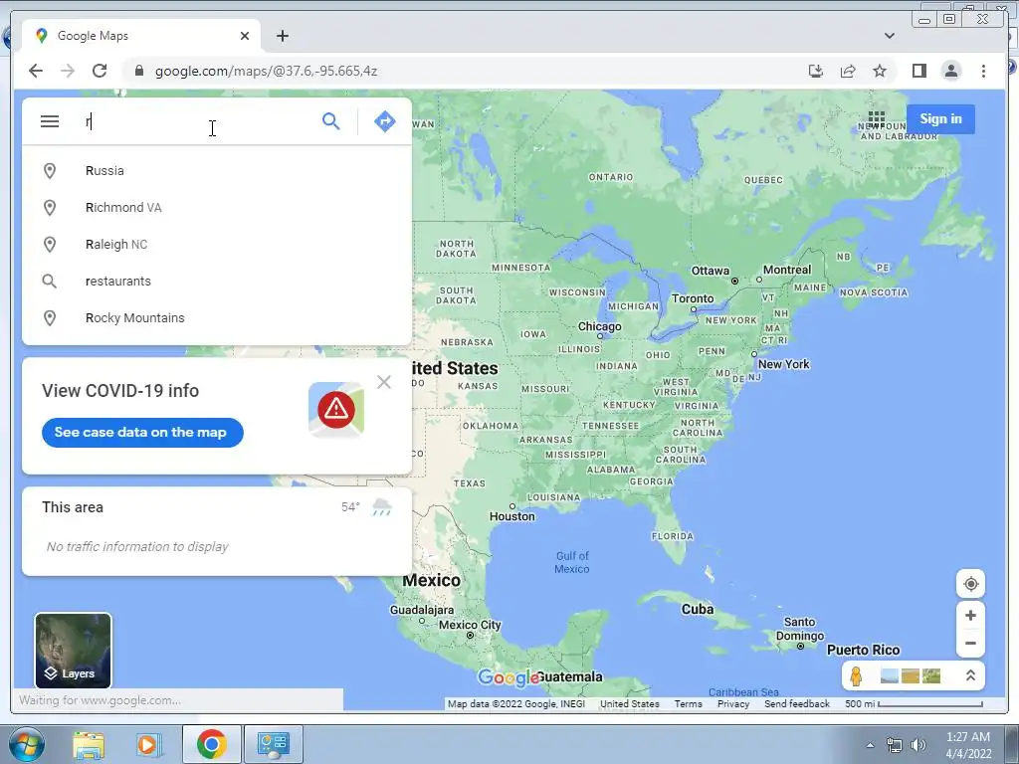Open the Google Maps hamburger menu

[50, 121]
